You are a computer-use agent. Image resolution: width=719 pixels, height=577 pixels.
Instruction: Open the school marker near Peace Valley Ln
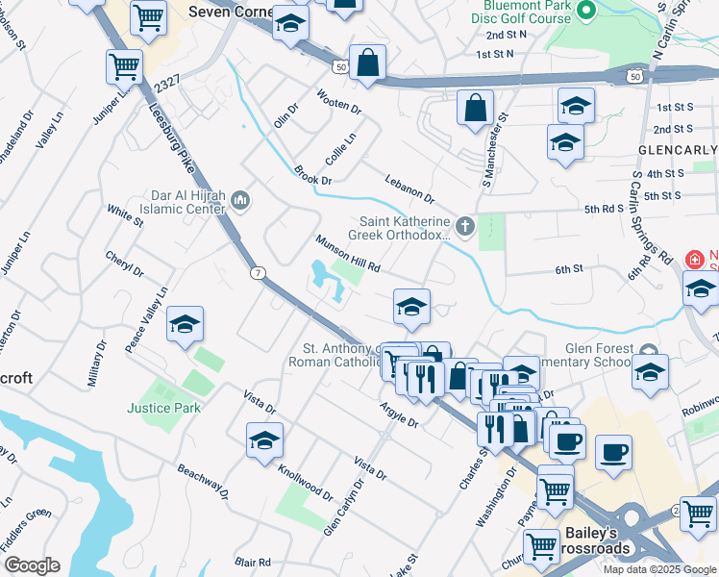click(185, 325)
